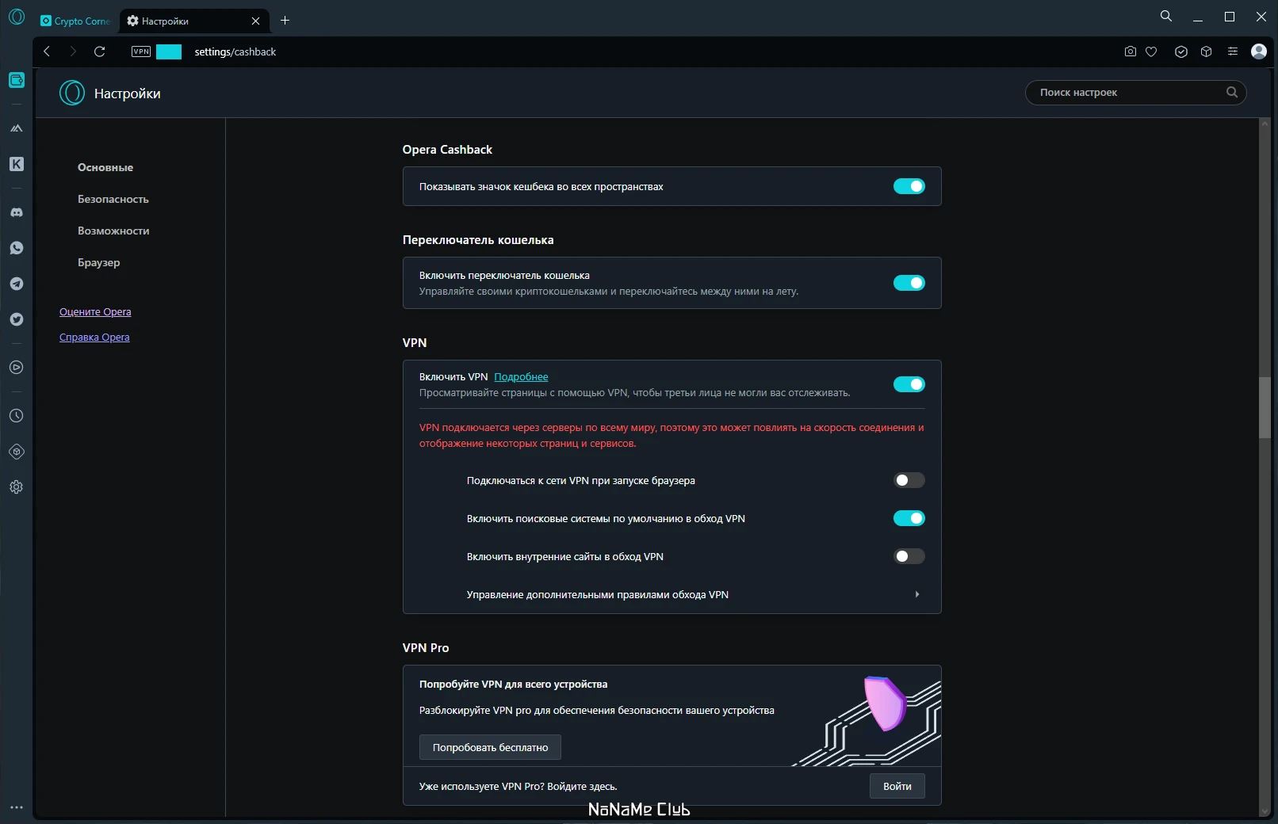Open sidebar setup three-dots menu
The image size is (1278, 824).
click(x=17, y=807)
